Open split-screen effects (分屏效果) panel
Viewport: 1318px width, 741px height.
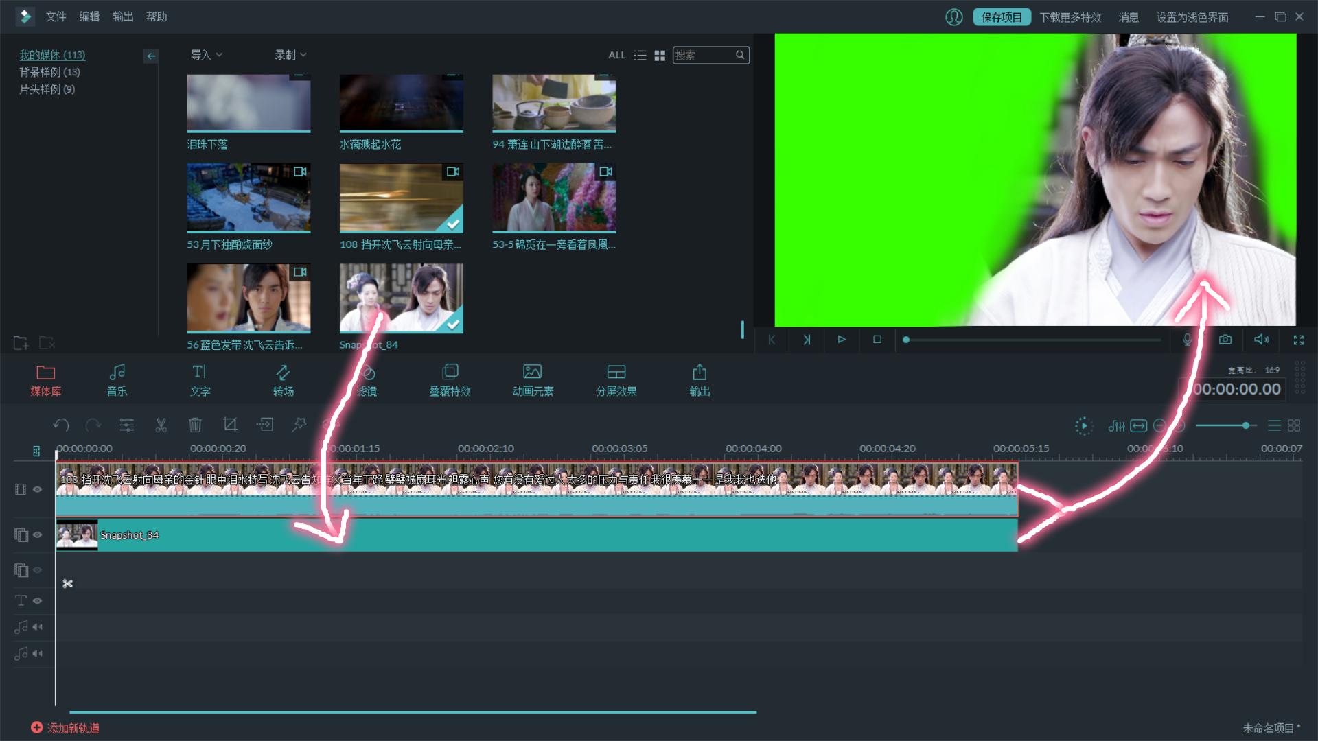coord(616,379)
